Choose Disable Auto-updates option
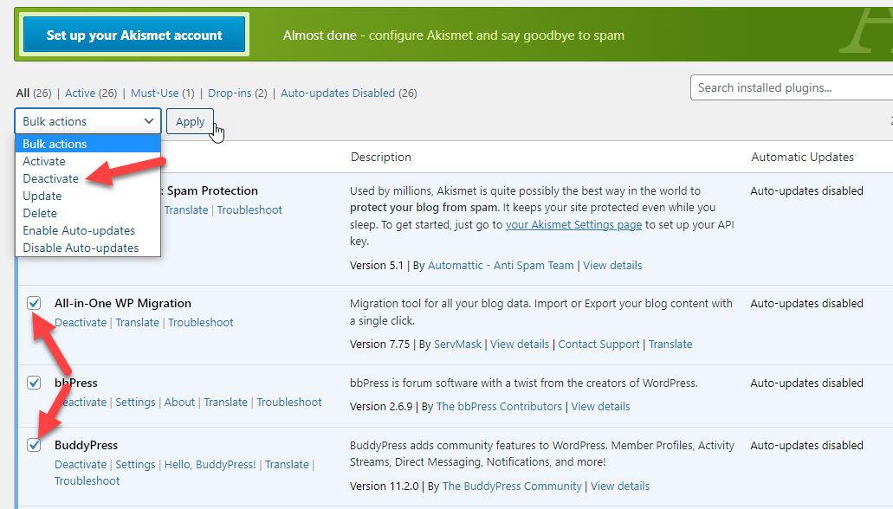Viewport: 893px width, 509px height. [x=81, y=248]
